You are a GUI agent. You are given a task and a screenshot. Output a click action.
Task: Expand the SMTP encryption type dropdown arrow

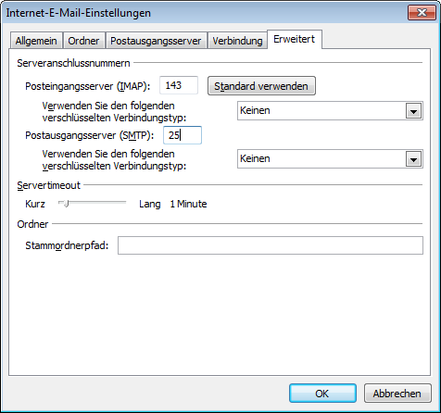coord(413,159)
